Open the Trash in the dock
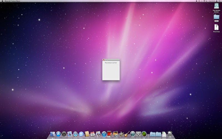The width and height of the screenshot is (222, 139). [x=170, y=134]
